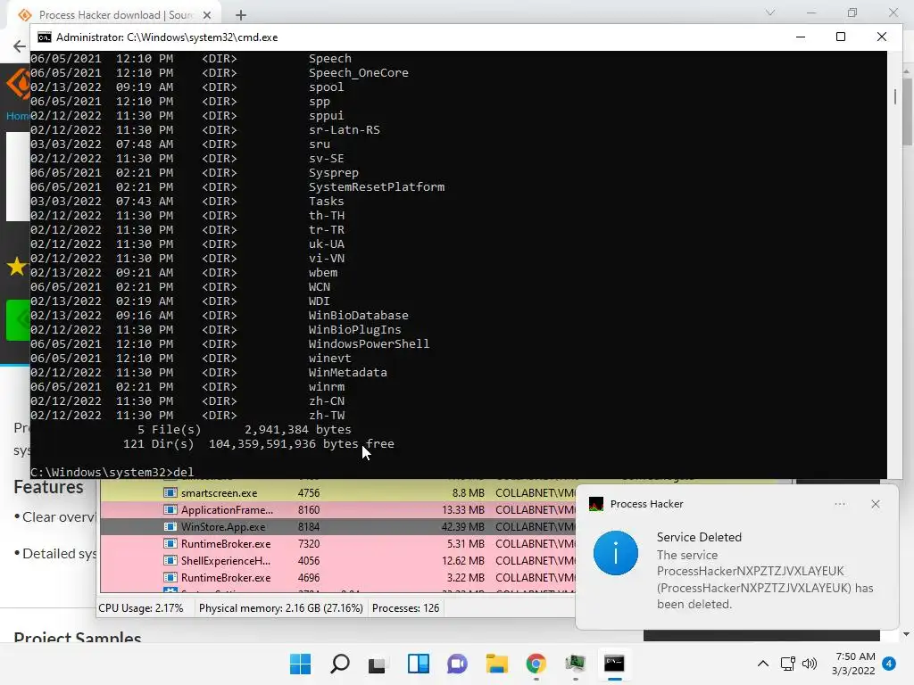Click the cmd.exe vertical scrollbar thumb
Viewport: 914px width, 685px height.
894,96
